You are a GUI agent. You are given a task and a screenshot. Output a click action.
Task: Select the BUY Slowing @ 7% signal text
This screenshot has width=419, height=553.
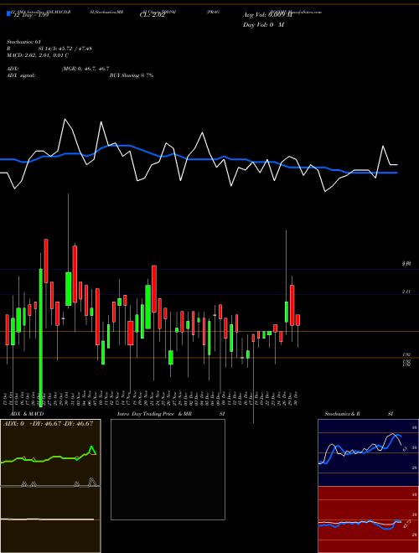coord(132,75)
